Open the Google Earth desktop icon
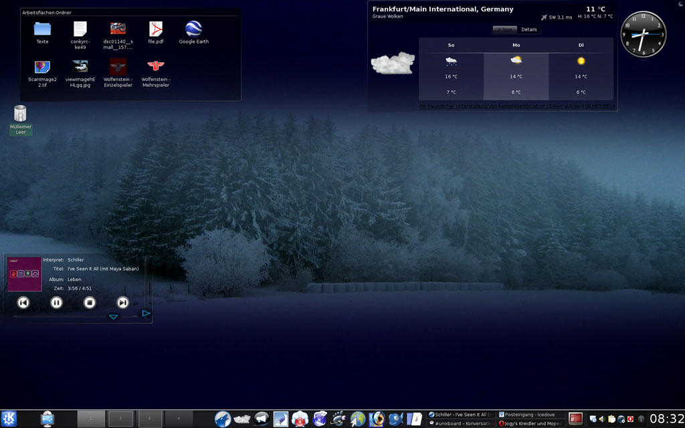Viewport: 685px width, 428px height. pyautogui.click(x=193, y=29)
